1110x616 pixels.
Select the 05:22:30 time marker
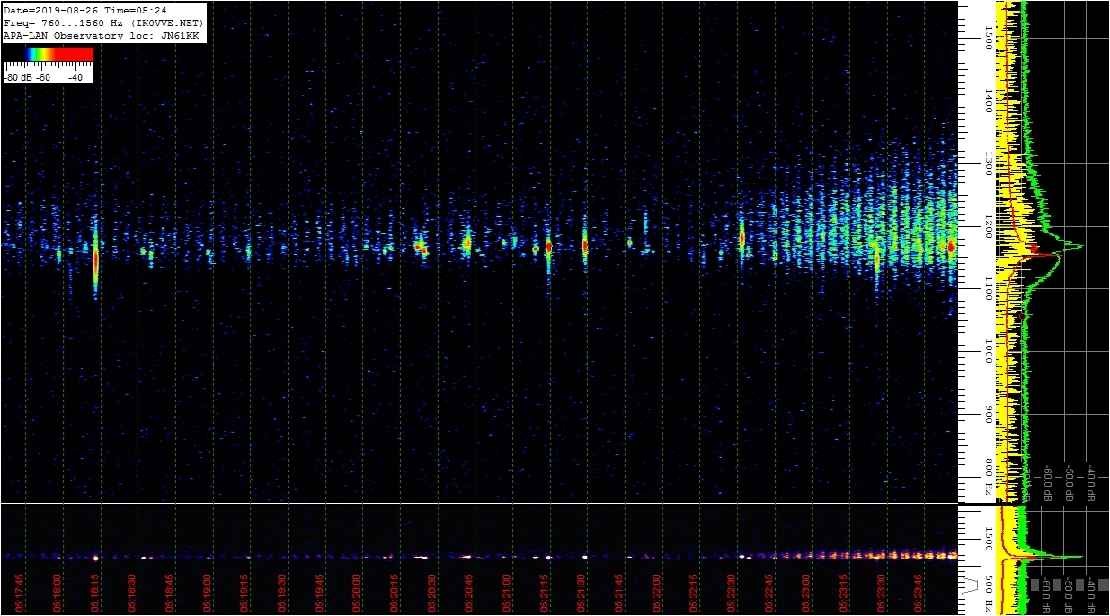732,593
